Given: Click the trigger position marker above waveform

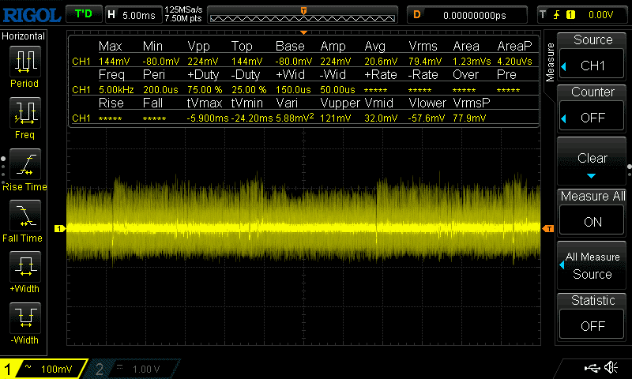Looking at the screenshot, I should coord(304,32).
